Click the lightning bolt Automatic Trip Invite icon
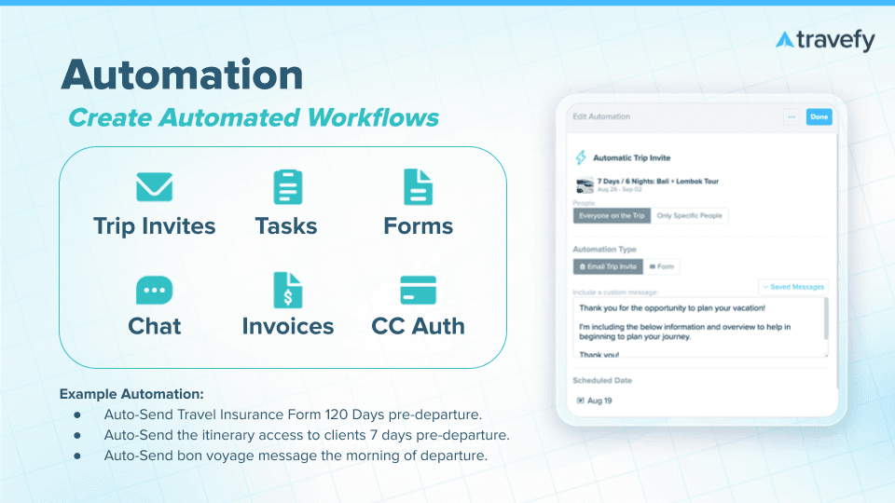This screenshot has width=895, height=503. [581, 157]
